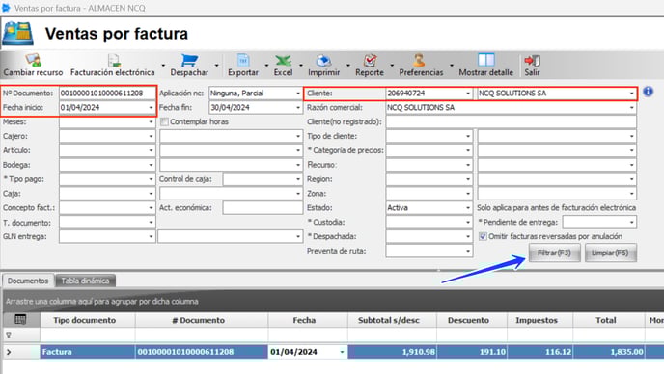Open dropdown arrow next to Exportar
The width and height of the screenshot is (664, 374).
[x=266, y=66]
